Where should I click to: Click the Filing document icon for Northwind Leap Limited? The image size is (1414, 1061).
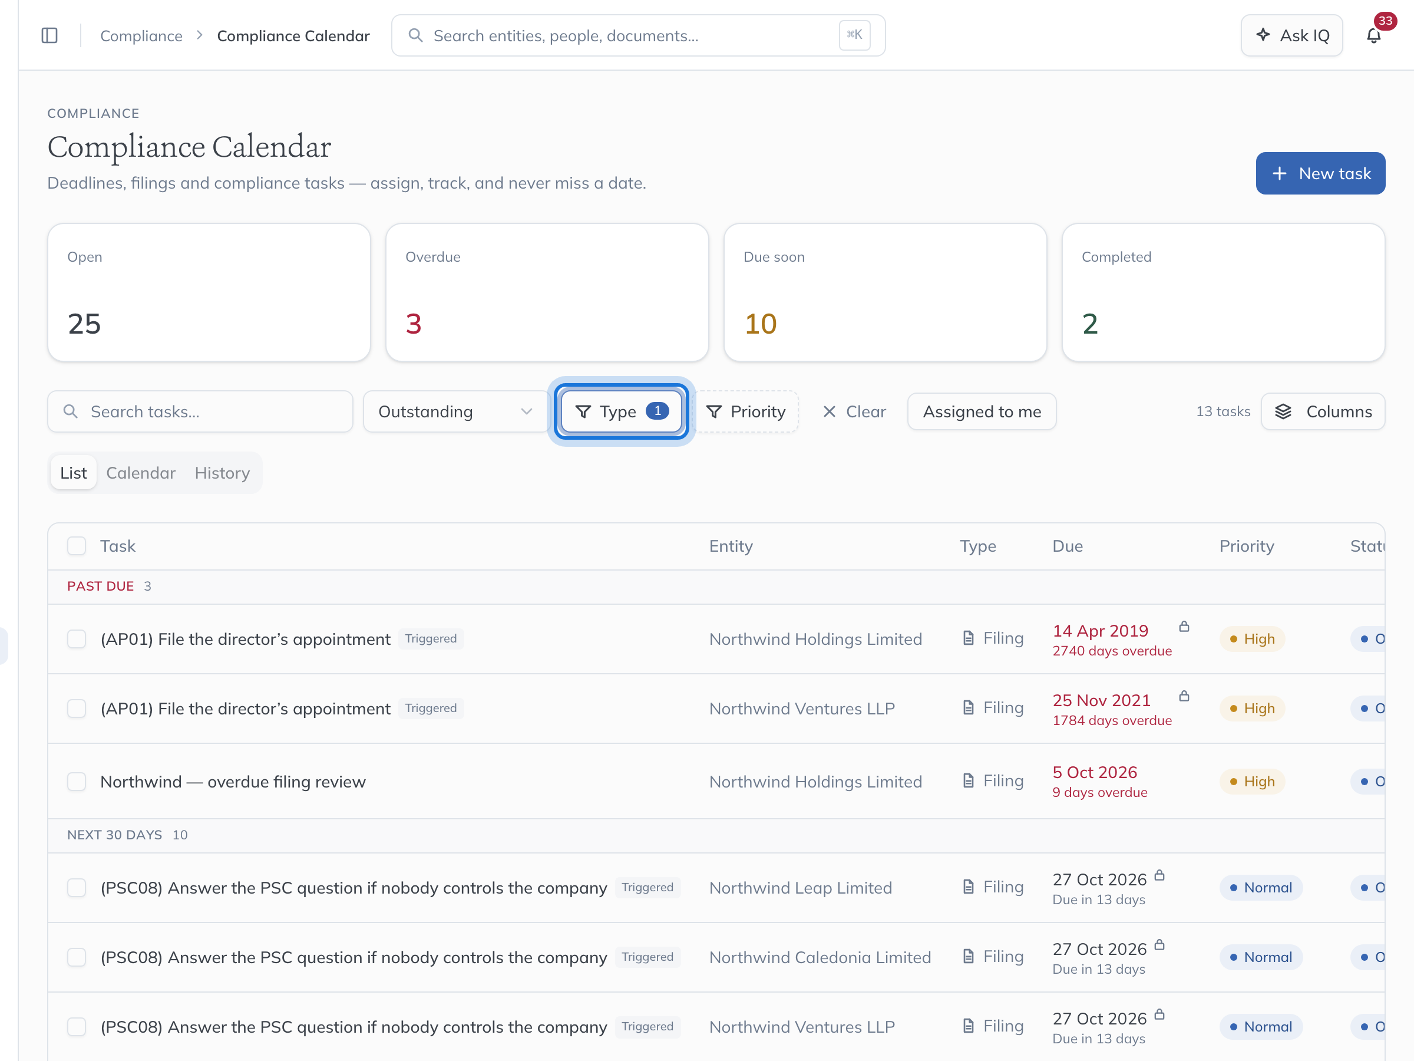(969, 887)
